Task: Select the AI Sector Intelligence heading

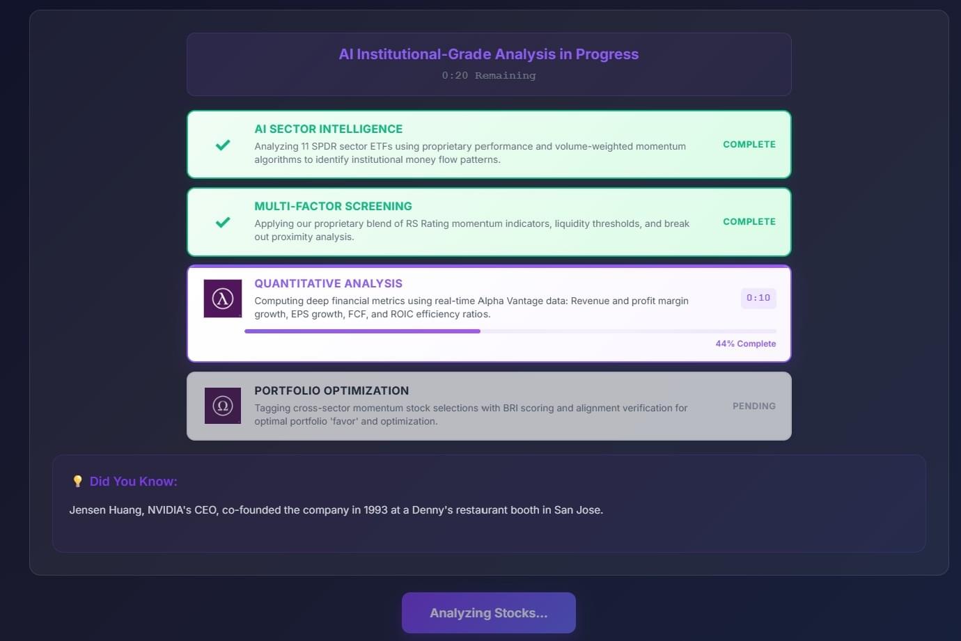Action: pyautogui.click(x=328, y=129)
